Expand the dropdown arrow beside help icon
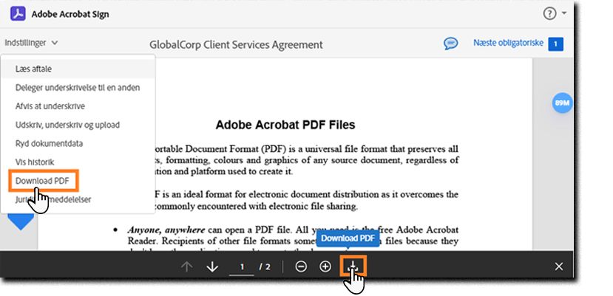Image resolution: width=613 pixels, height=296 pixels. [564, 13]
